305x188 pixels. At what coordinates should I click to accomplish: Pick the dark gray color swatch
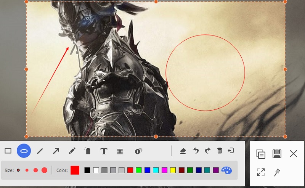click(x=104, y=170)
